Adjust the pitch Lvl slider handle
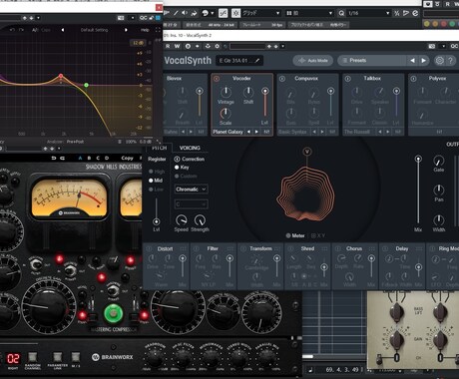 pyautogui.click(x=156, y=221)
